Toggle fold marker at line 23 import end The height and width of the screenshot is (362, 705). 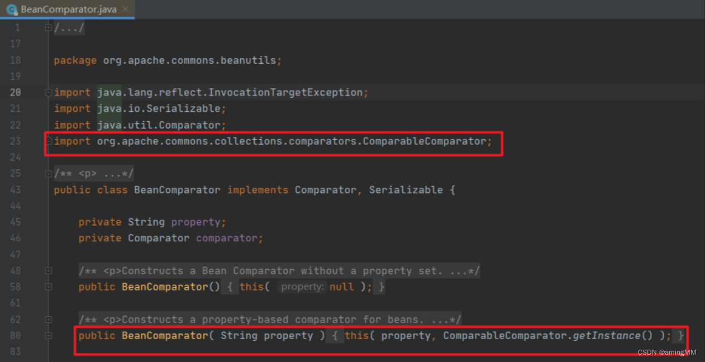coord(49,140)
